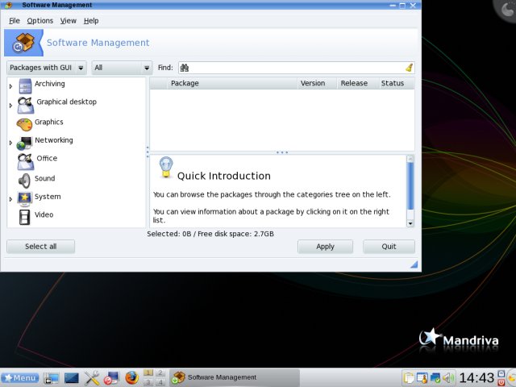The height and width of the screenshot is (387, 516).
Task: Select the Archiving category icon
Action: 25,86
